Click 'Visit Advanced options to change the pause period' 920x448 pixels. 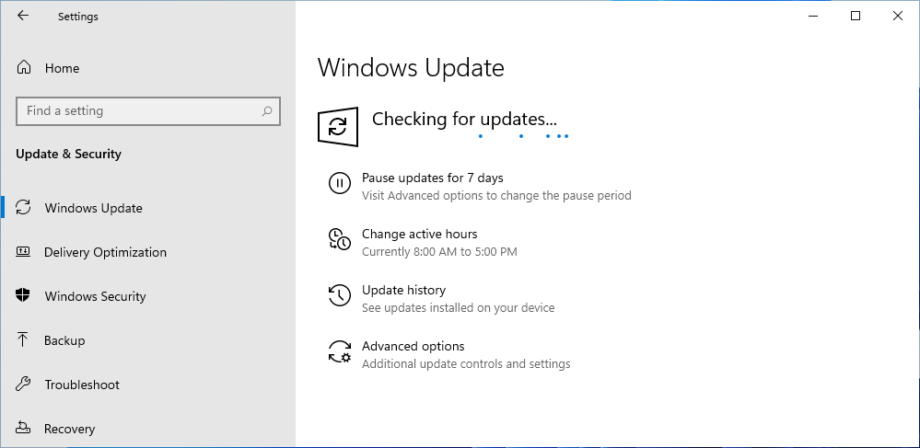coord(496,195)
